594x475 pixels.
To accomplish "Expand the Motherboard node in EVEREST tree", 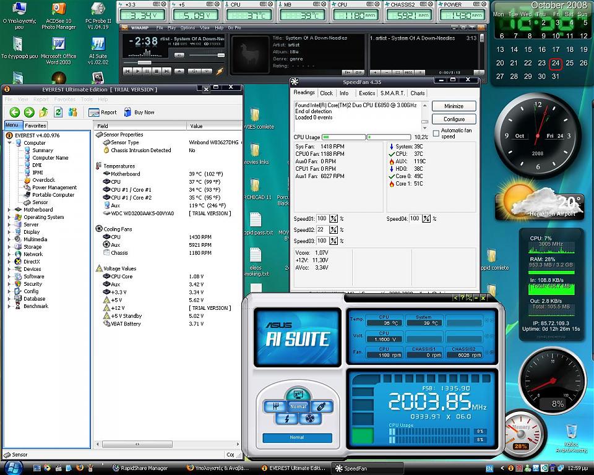I will point(9,210).
